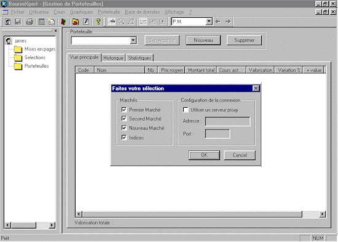Switch to the Vue principale tab
The width and height of the screenshot is (338, 242).
click(84, 57)
